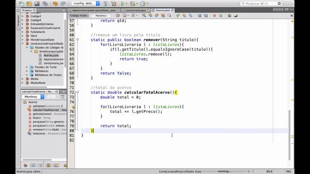
Task: Open Acervo.java in project tree
Action: [51, 56]
